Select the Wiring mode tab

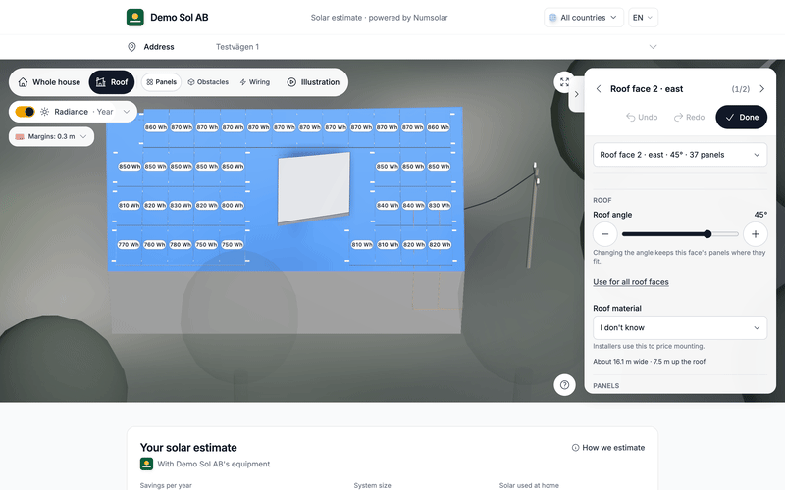pyautogui.click(x=255, y=82)
